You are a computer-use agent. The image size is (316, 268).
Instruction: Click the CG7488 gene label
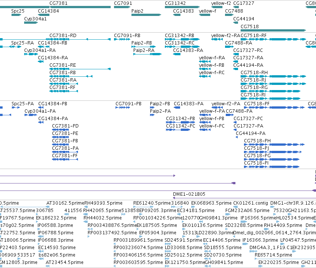[x=234, y=11]
